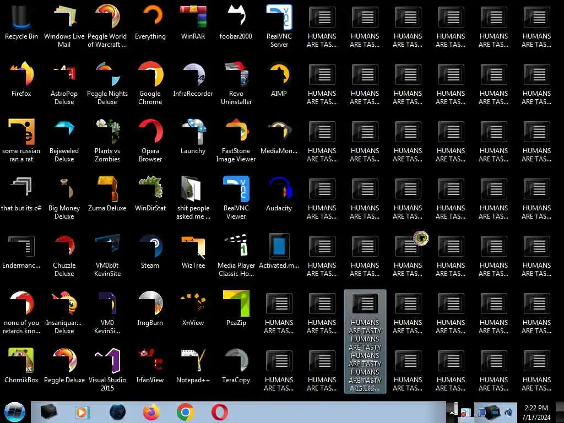
Task: Select the Media Player Classic shortcut
Action: tap(236, 254)
